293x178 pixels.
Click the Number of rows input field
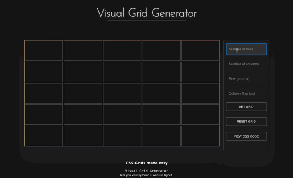coord(246,49)
